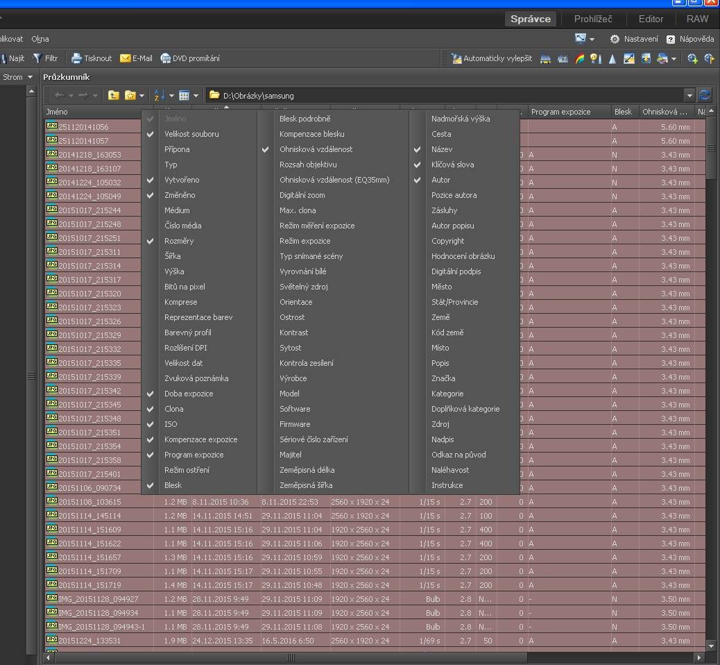Click the Blesk column header
720x665 pixels.
[624, 112]
